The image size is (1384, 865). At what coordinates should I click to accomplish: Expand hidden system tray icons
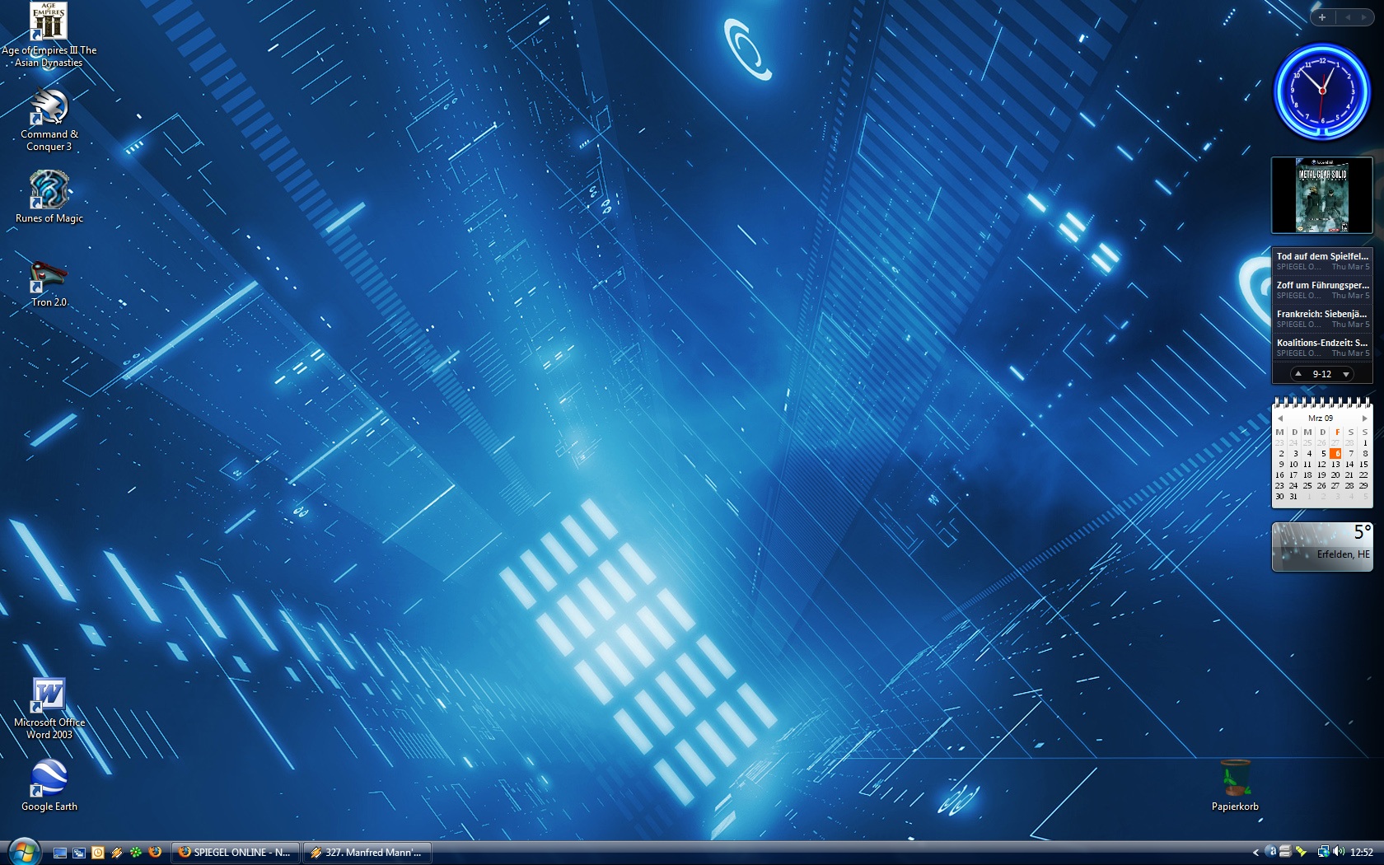tap(1255, 853)
